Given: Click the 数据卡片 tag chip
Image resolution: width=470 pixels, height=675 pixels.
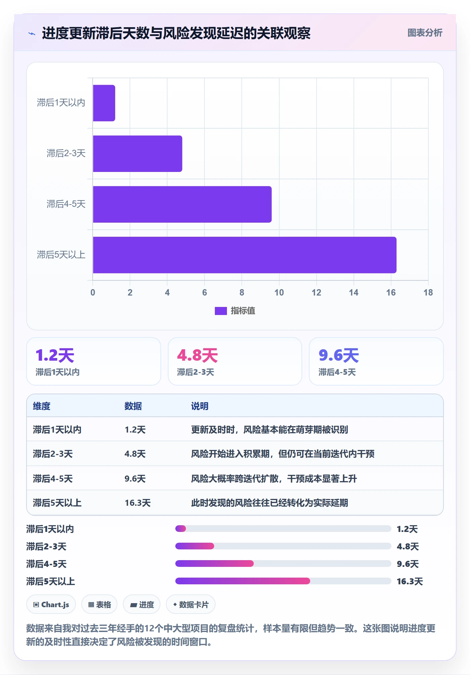Looking at the screenshot, I should [191, 604].
